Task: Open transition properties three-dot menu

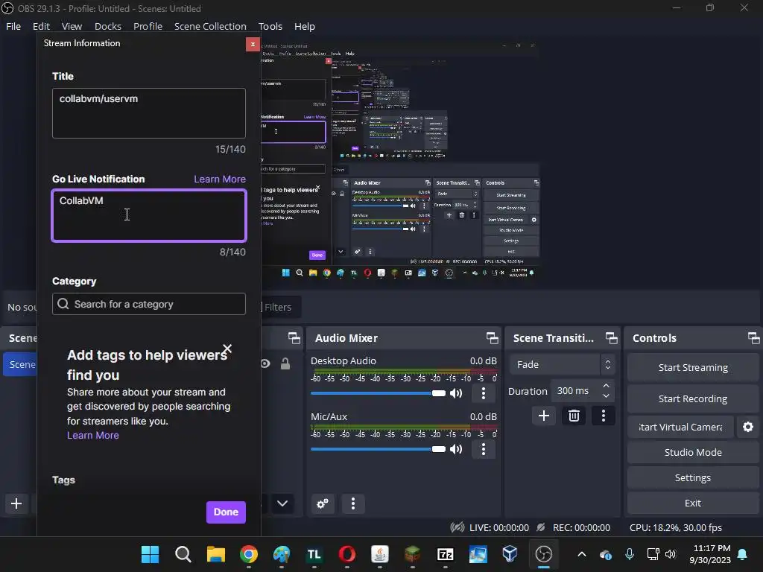Action: pos(604,416)
